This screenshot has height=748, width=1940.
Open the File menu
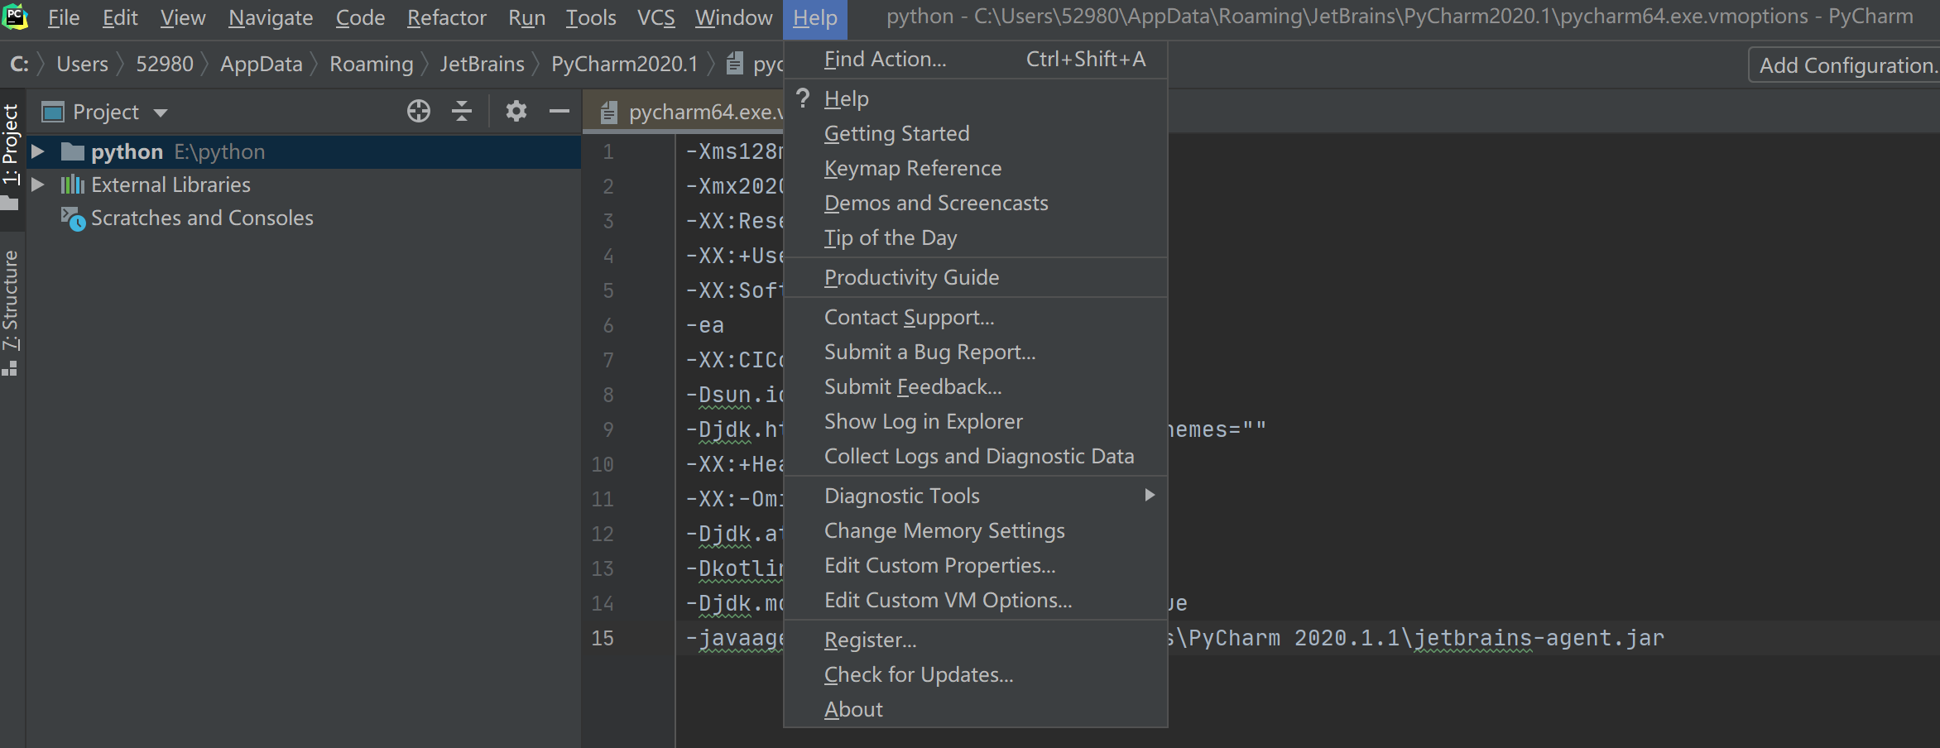[64, 17]
